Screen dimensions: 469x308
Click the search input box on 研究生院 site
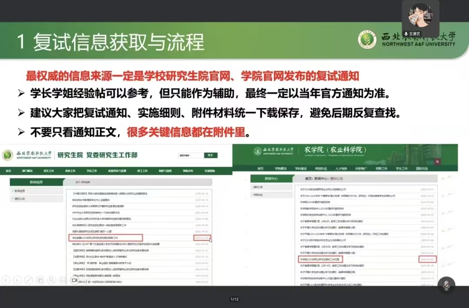click(190, 155)
